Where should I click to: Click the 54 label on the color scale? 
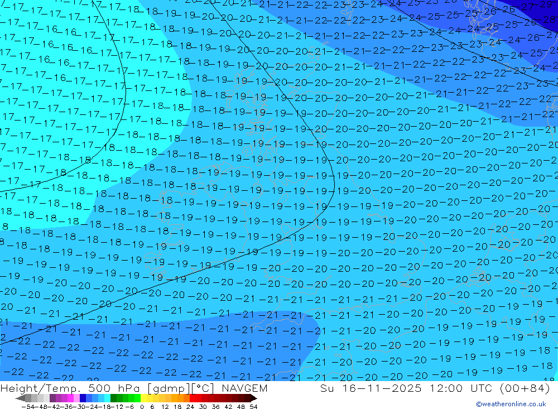253,407
